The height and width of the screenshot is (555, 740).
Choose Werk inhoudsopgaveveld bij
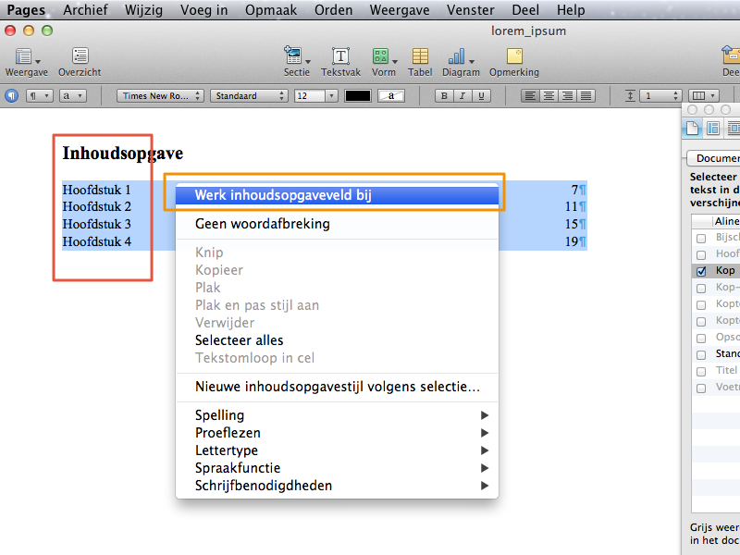337,195
